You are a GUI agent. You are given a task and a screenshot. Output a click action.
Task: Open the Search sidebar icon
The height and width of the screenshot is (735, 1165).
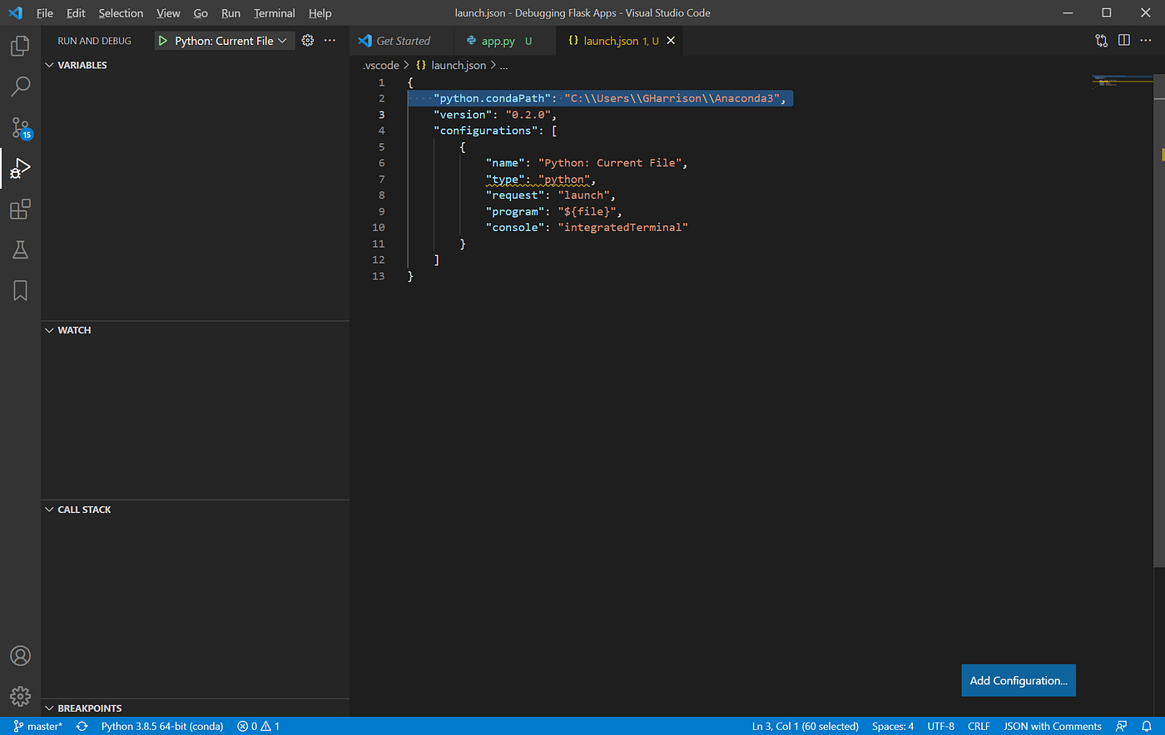tap(20, 86)
